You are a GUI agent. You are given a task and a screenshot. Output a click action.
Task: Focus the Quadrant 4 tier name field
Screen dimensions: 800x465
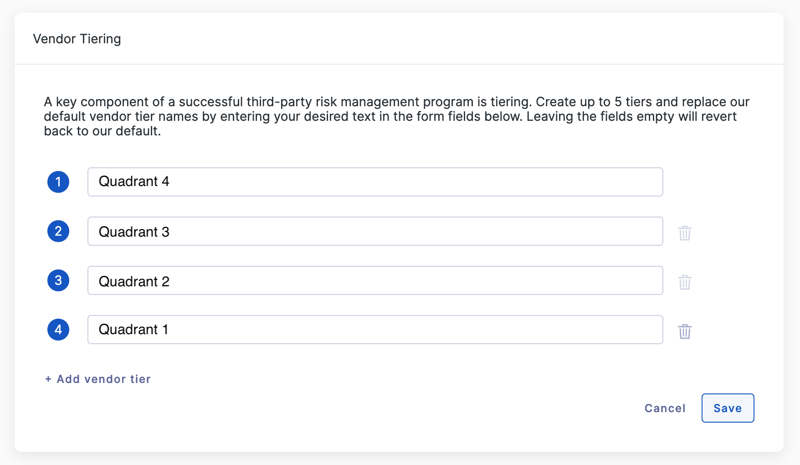[x=375, y=182]
